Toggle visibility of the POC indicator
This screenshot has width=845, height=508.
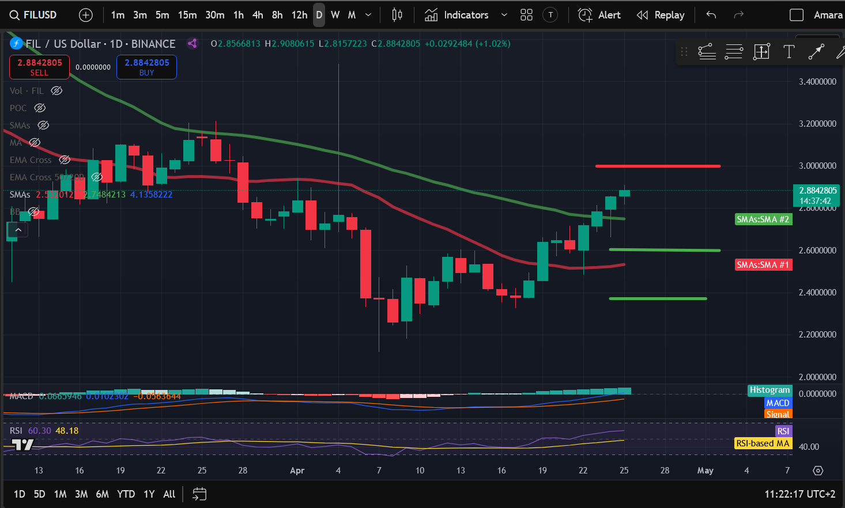click(40, 108)
